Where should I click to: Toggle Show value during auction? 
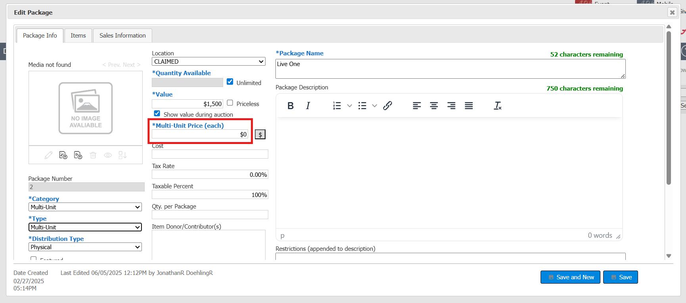click(157, 114)
